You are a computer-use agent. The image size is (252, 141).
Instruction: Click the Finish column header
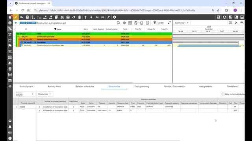point(125,29)
